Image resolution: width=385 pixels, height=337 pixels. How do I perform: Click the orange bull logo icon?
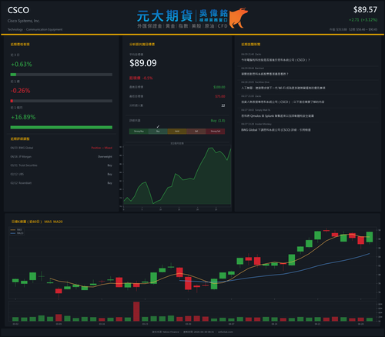[239, 18]
